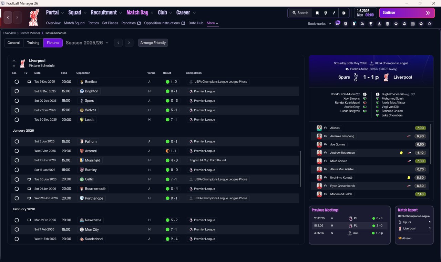The width and height of the screenshot is (441, 262).
Task: Open settings via the gear icon
Action: [x=343, y=13]
